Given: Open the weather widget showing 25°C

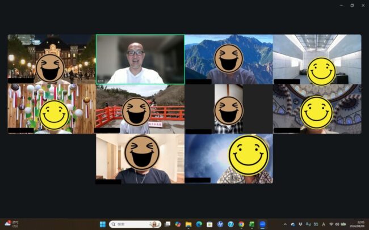Looking at the screenshot, I should click(11, 224).
